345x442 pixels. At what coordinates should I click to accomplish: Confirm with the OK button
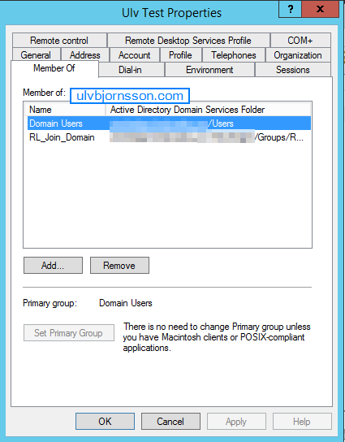105,422
